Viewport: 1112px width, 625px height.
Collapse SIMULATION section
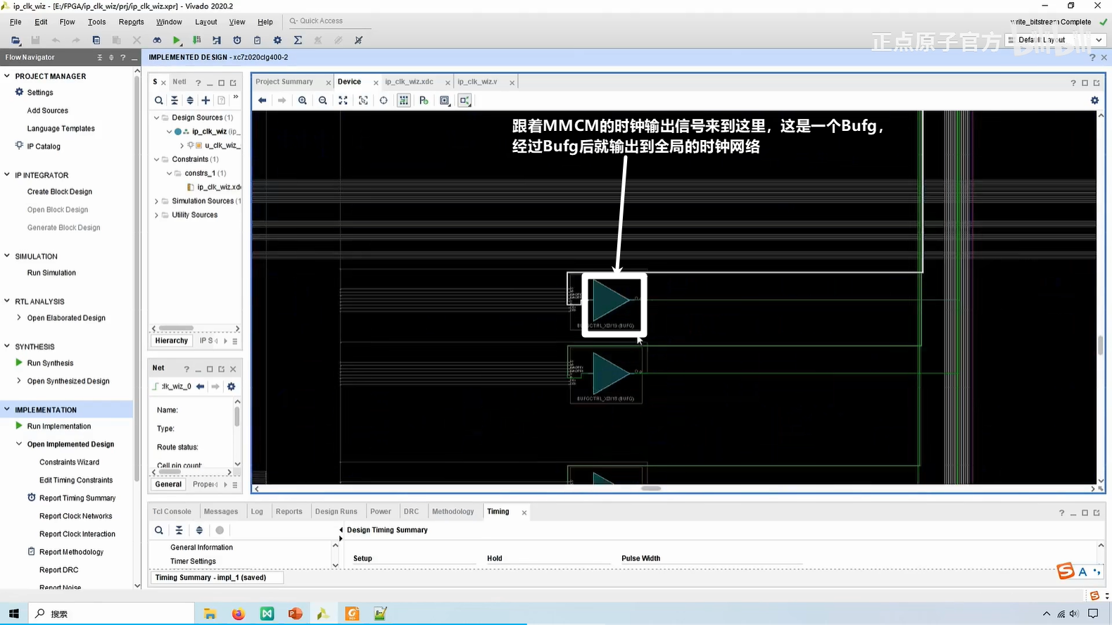click(7, 256)
